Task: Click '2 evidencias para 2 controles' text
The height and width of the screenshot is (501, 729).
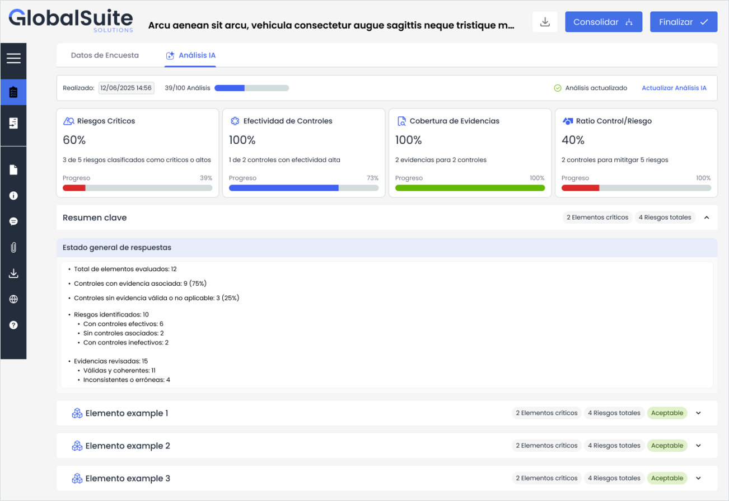Action: coord(441,160)
